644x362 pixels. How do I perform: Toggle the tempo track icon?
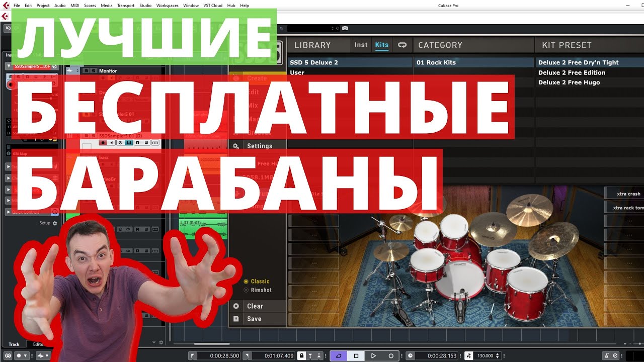tap(469, 355)
